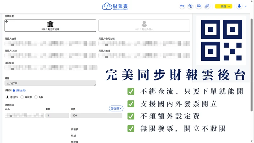
Task: Open the Blog link in header
Action: tap(182, 6)
